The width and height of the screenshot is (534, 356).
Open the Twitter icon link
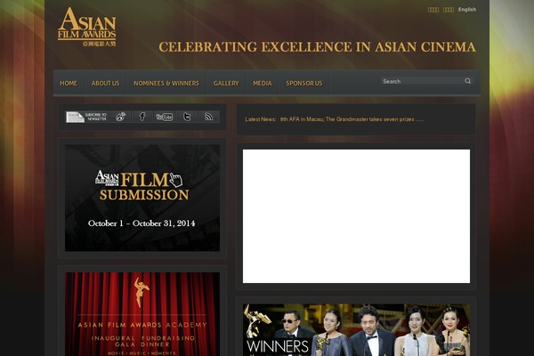[187, 117]
